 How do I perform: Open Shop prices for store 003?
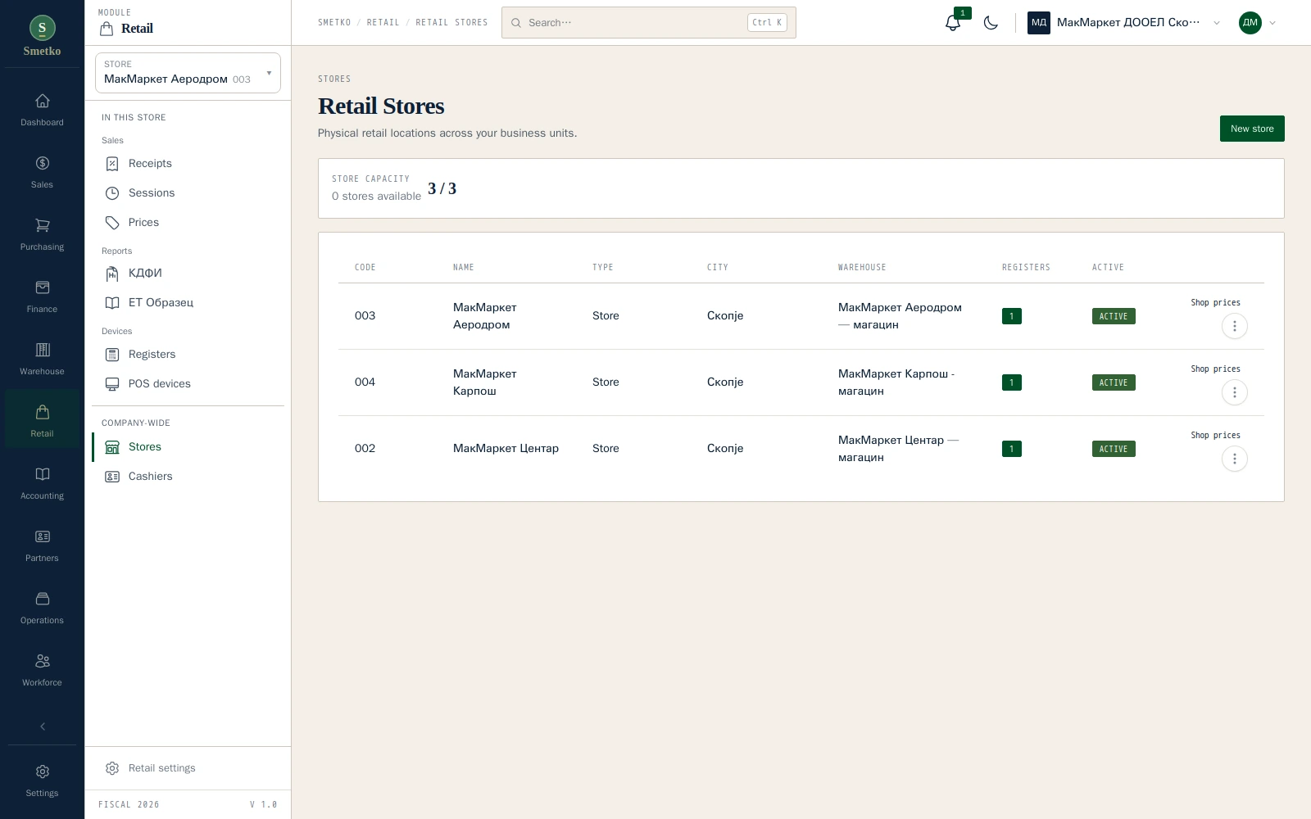(x=1215, y=303)
